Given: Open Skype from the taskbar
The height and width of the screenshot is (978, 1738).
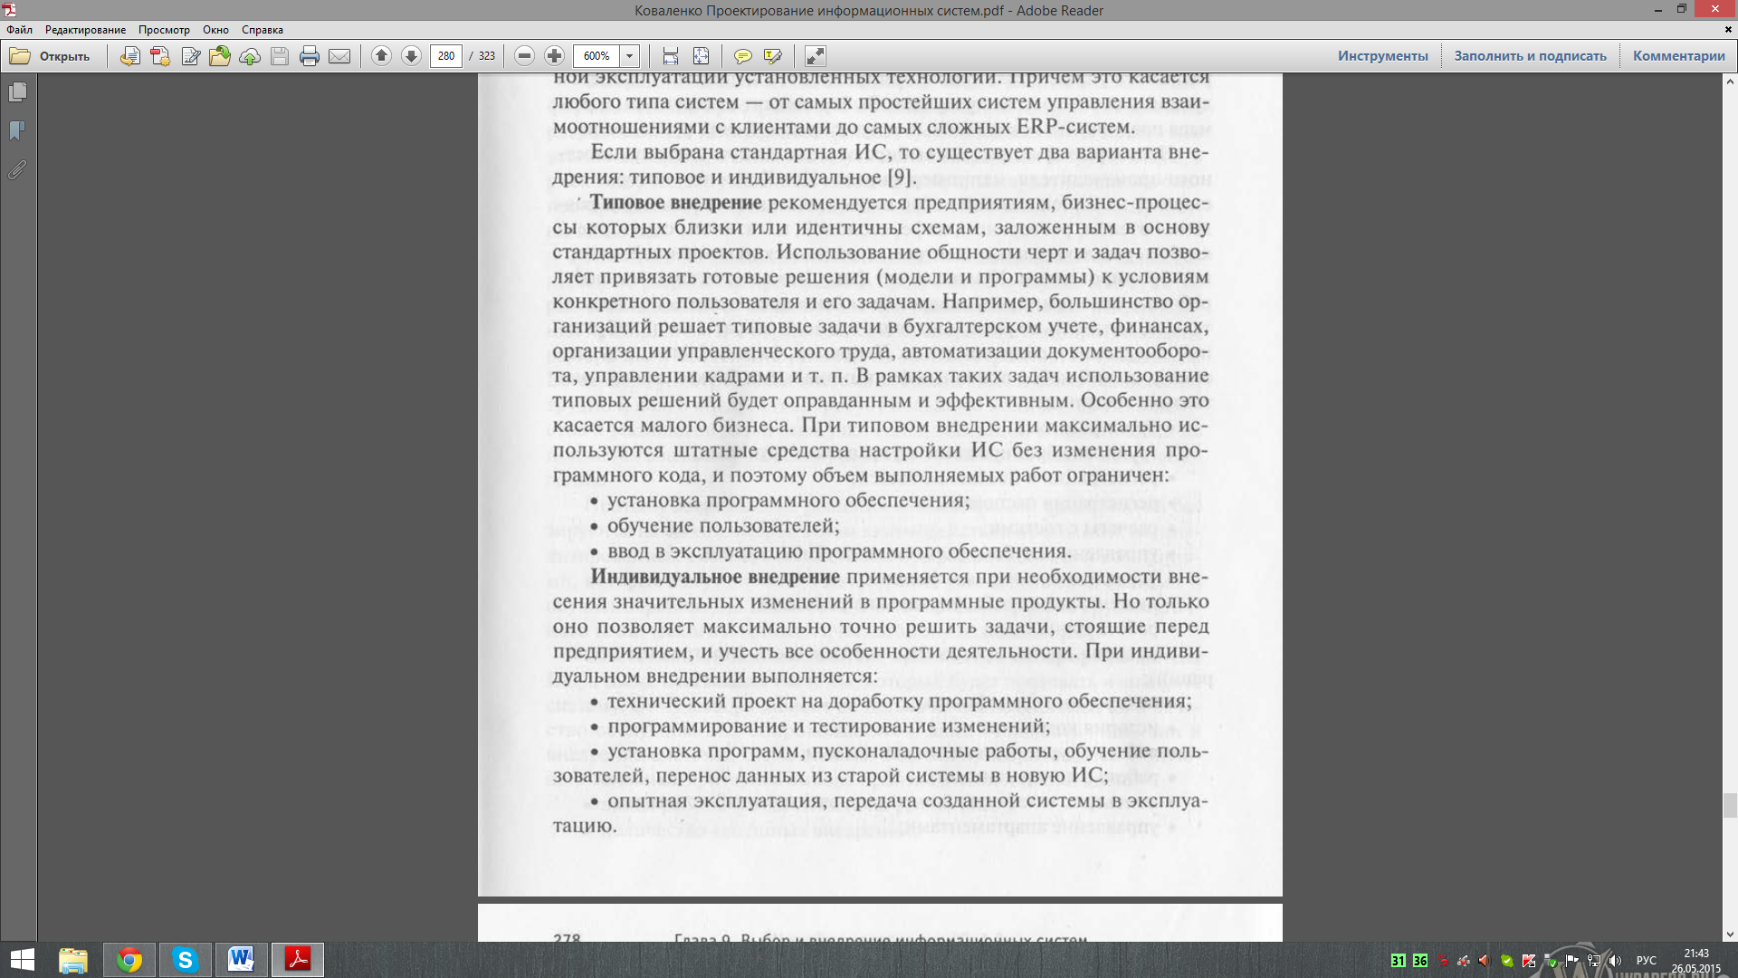Looking at the screenshot, I should coord(186,960).
